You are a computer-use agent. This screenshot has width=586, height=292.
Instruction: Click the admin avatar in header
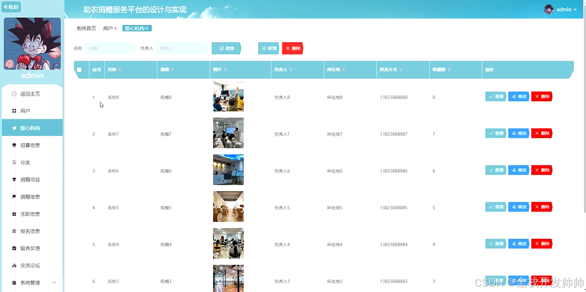click(x=549, y=9)
